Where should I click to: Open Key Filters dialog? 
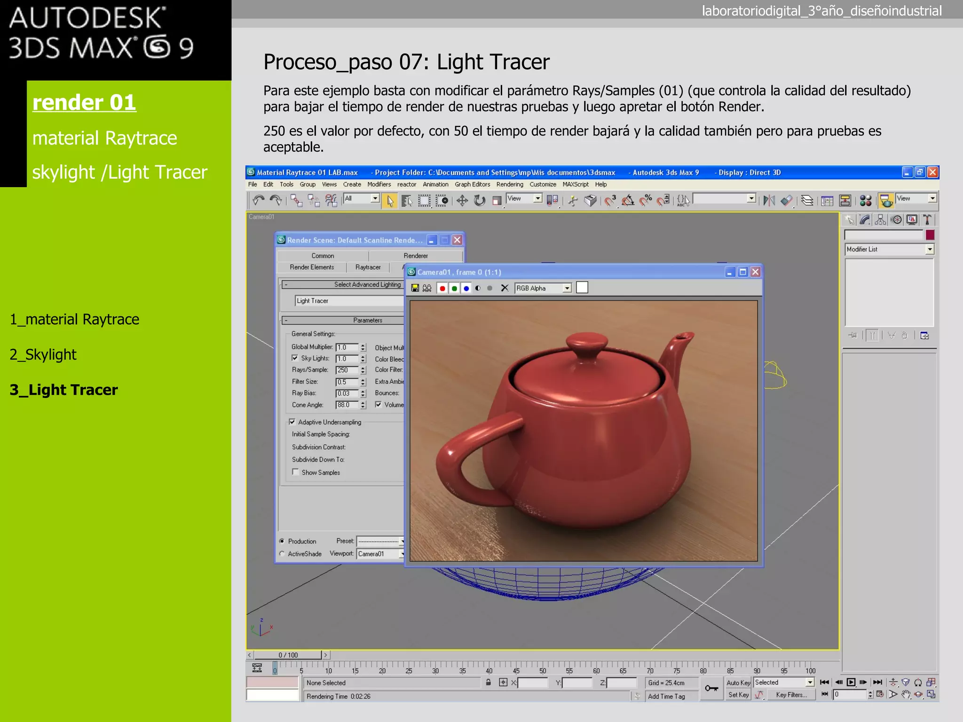point(791,695)
